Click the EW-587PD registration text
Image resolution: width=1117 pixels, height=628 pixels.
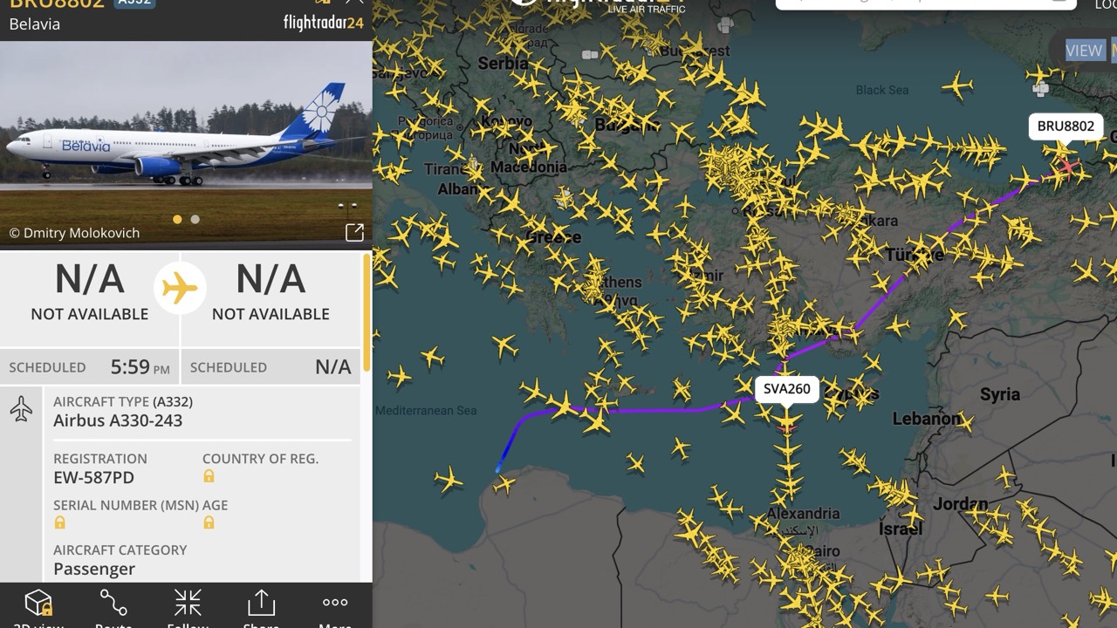coord(93,477)
